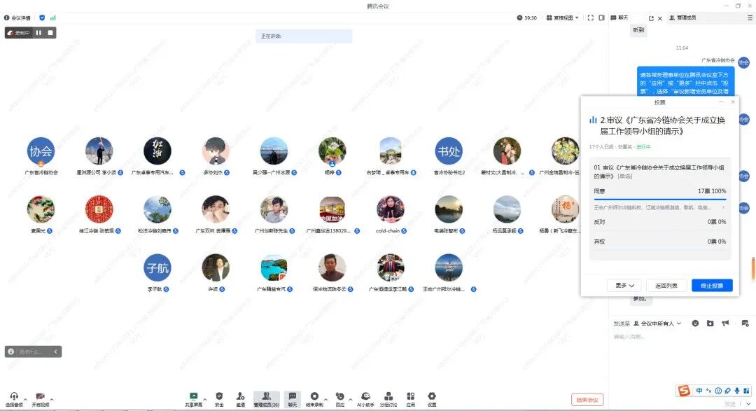Select the 子航 participant avatar

[157, 267]
